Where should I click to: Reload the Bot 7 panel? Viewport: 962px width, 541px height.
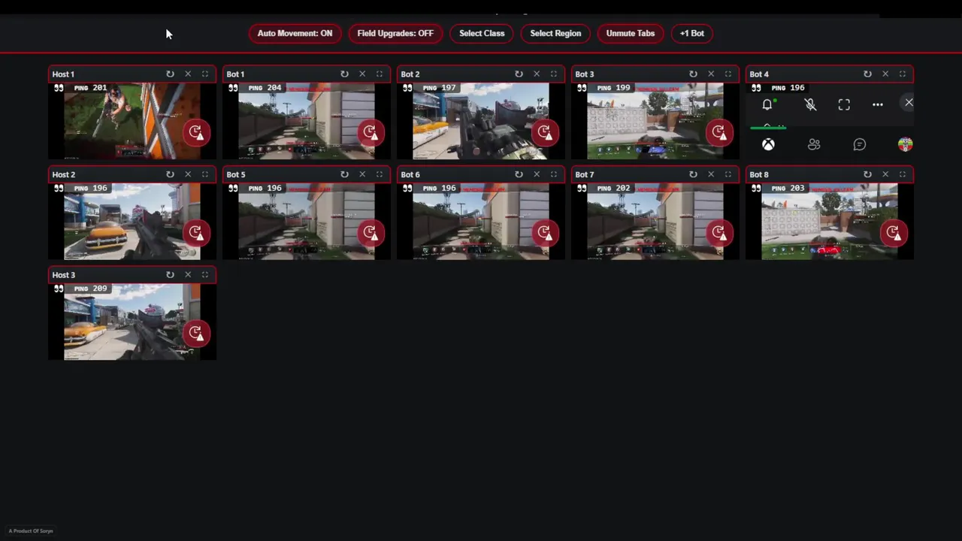pos(693,174)
